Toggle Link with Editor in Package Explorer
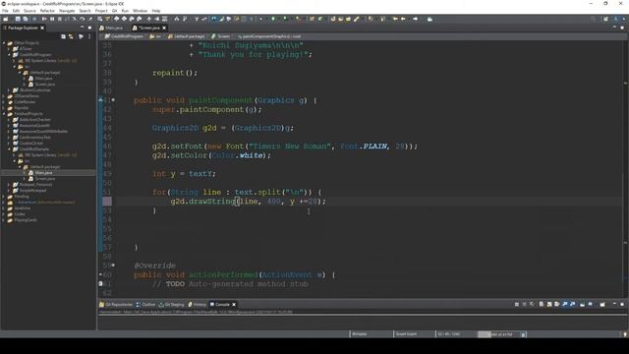The width and height of the screenshot is (629, 354). click(x=71, y=36)
